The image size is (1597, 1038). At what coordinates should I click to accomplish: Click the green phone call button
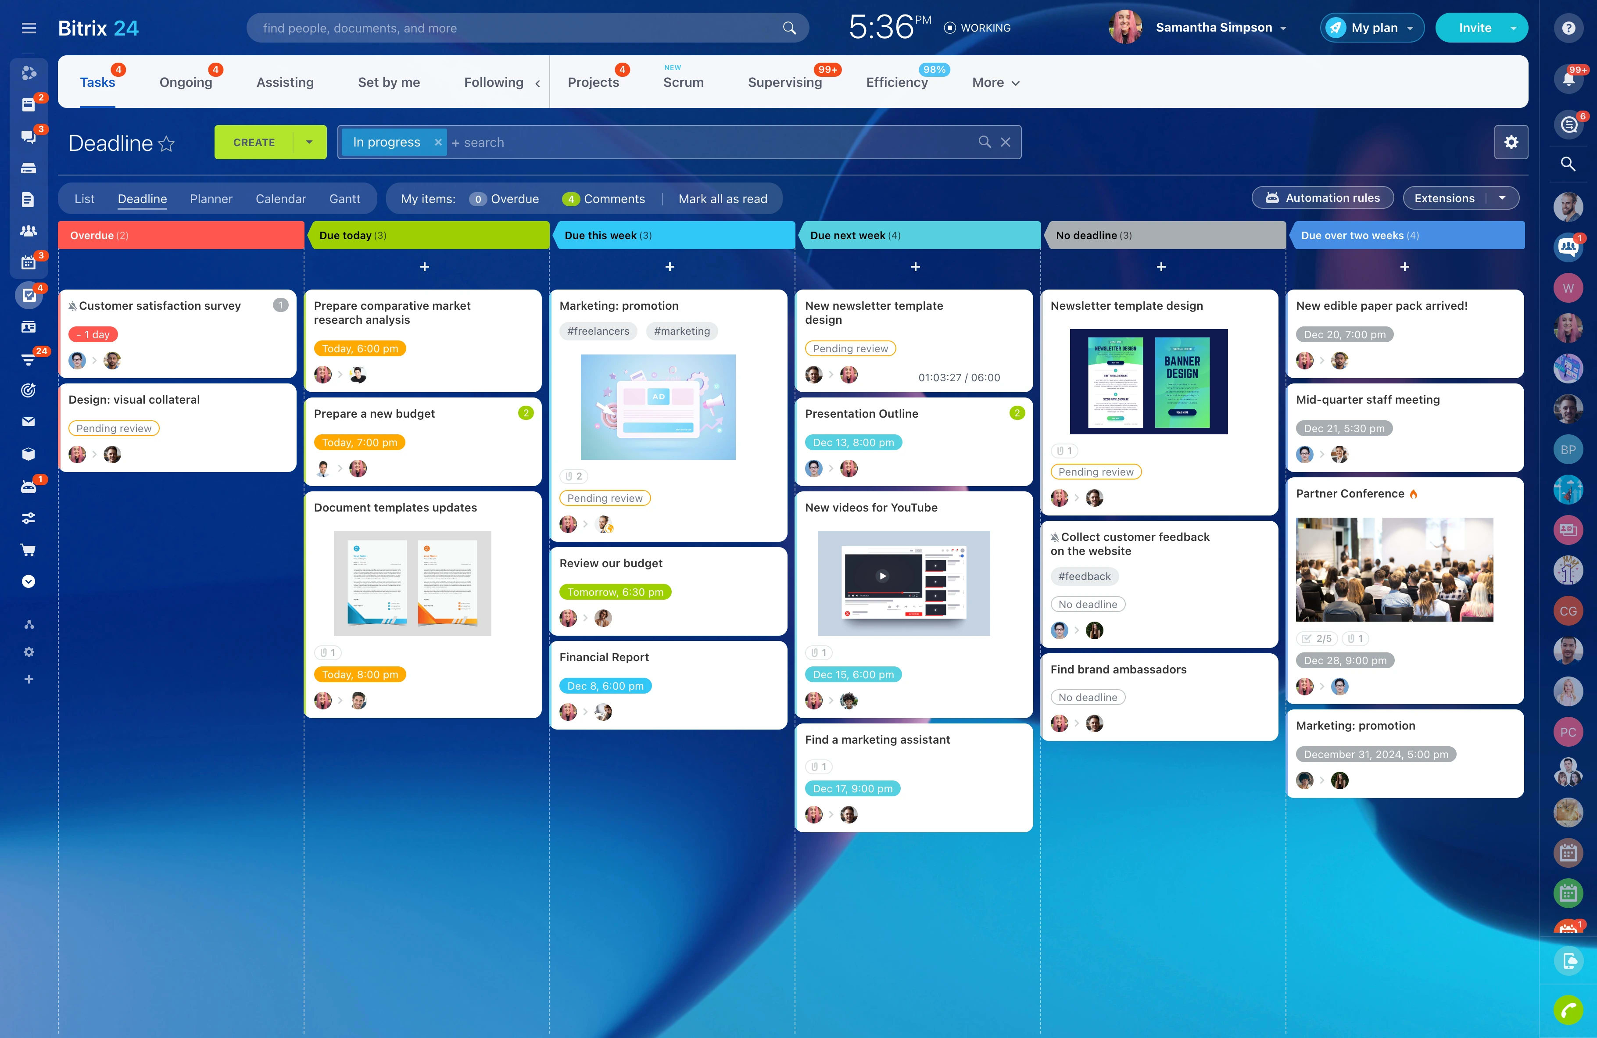click(x=1568, y=1010)
